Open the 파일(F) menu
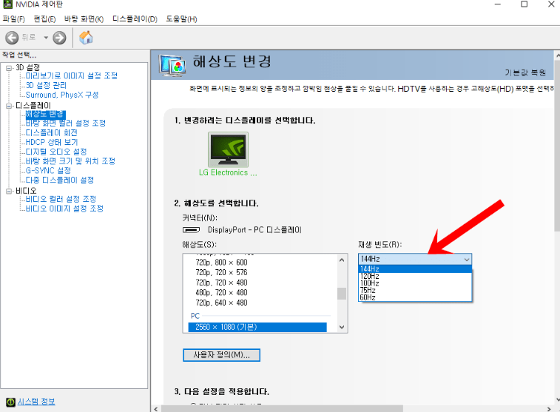This screenshot has width=560, height=412. (14, 19)
